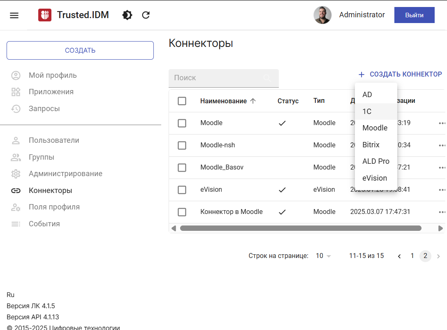Open more options for Moodle-nsh row

coord(442,146)
